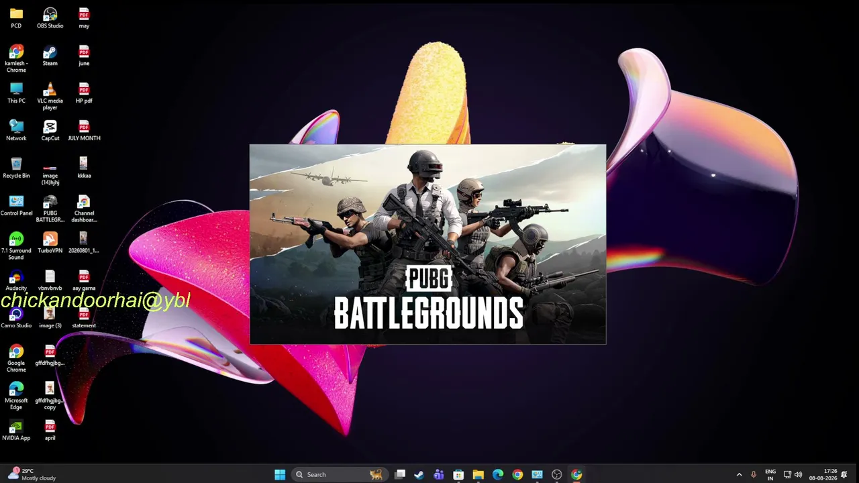Launch OBS Studio from the desktop shortcut
Image resolution: width=859 pixels, height=483 pixels.
pos(50,18)
